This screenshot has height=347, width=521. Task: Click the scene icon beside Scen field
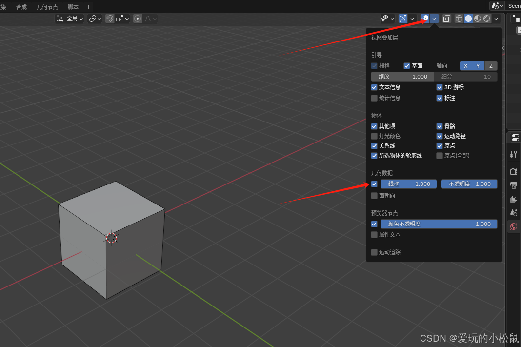pyautogui.click(x=495, y=6)
